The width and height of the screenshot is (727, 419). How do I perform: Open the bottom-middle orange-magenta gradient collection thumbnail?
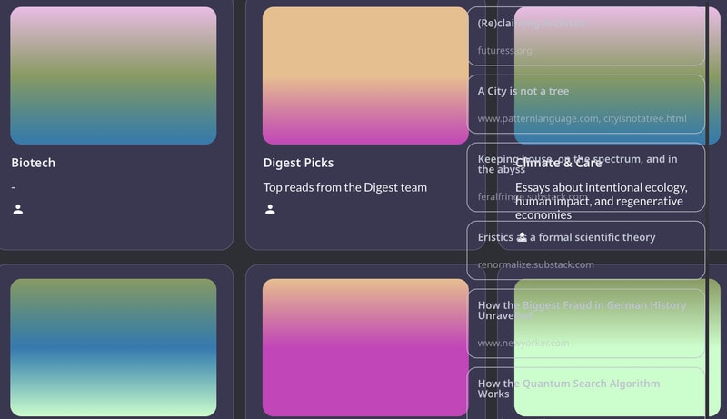coord(365,347)
